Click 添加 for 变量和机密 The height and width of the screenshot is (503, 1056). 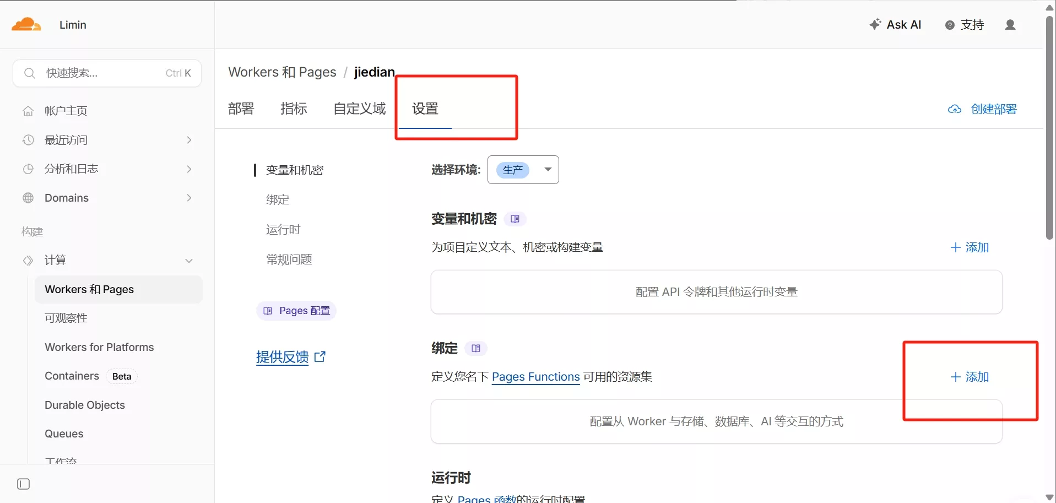(970, 247)
